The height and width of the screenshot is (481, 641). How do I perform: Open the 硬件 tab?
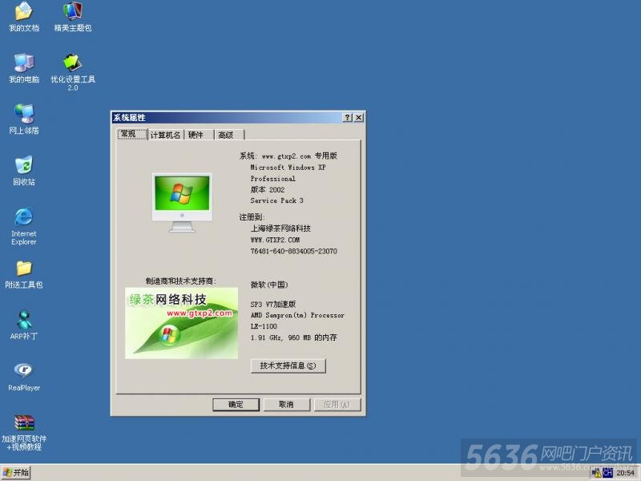(199, 135)
